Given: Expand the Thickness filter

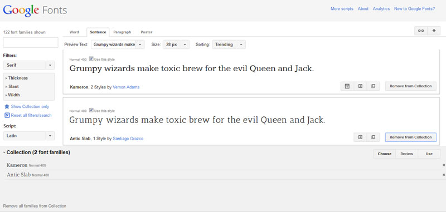Looking at the screenshot, I should 17,78.
